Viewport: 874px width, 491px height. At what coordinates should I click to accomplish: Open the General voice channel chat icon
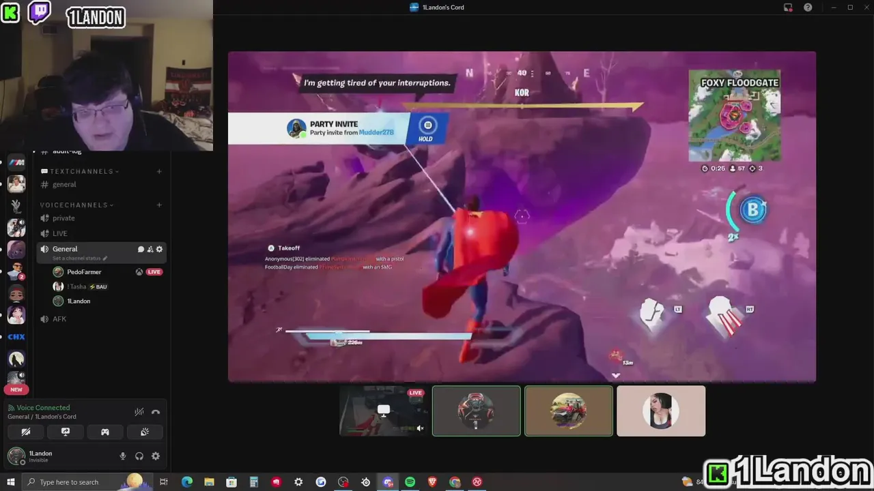point(141,250)
